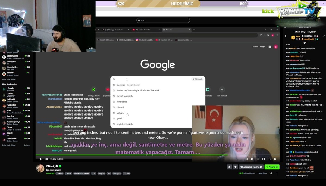Click Daha Fazla Göster above Önerilen Kanallar
This screenshot has height=186, width=326.
[x=10, y=79]
